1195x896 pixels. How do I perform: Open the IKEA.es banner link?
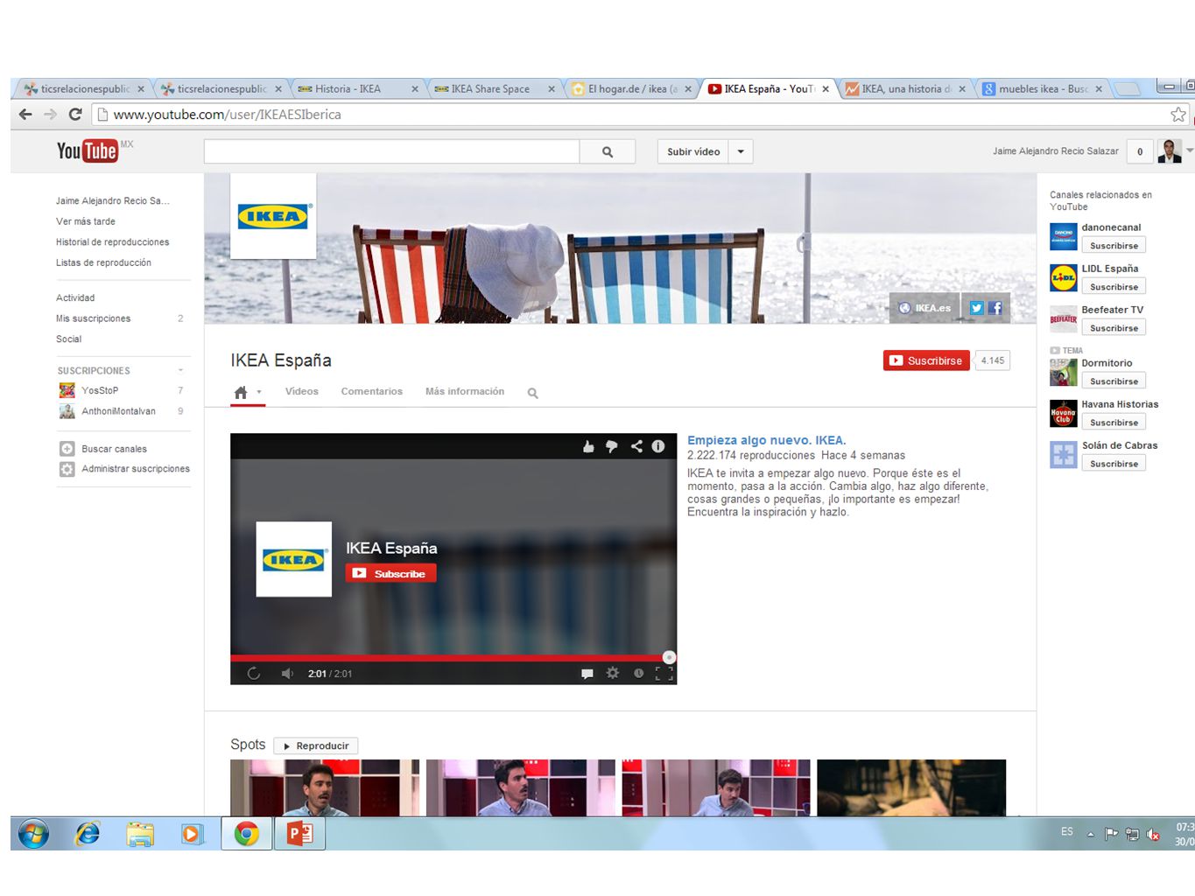click(x=925, y=308)
